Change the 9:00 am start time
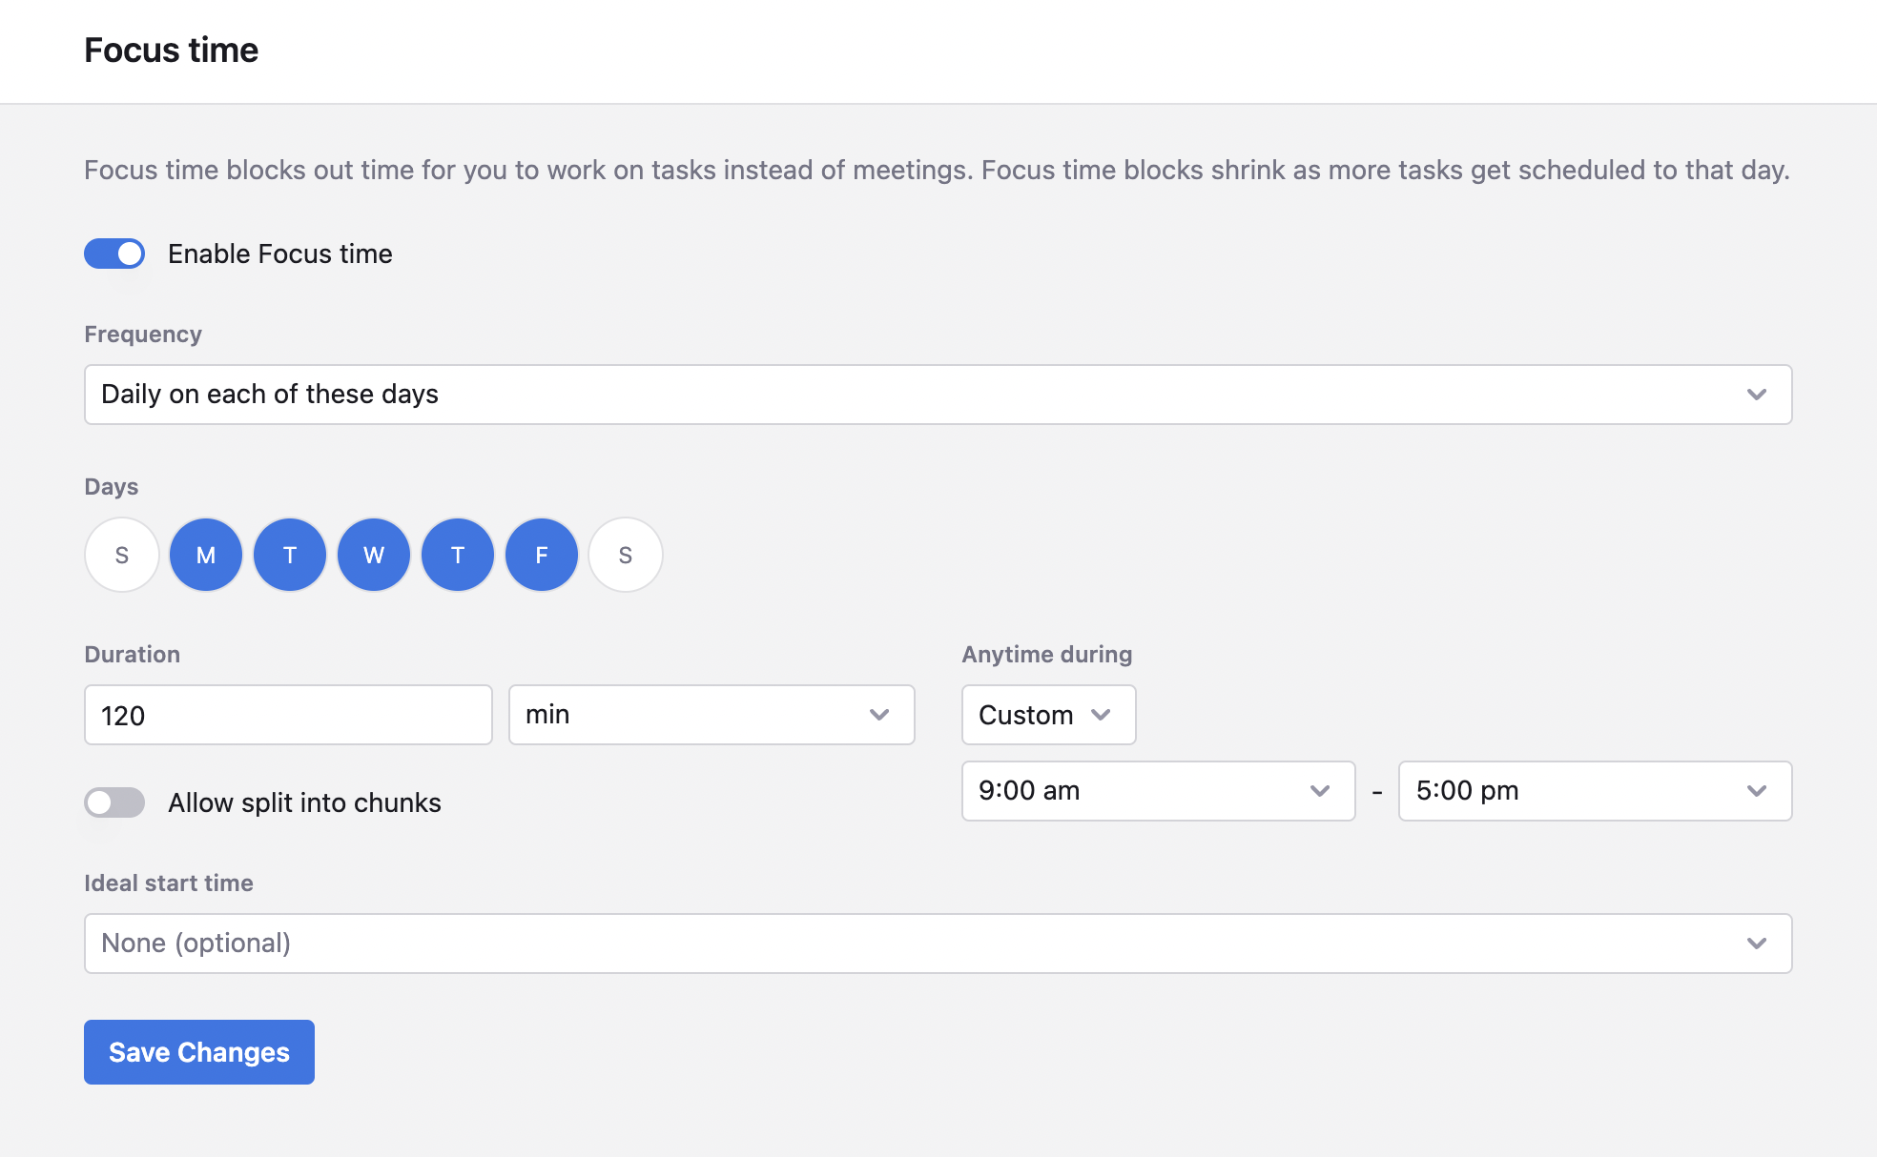 (x=1158, y=791)
